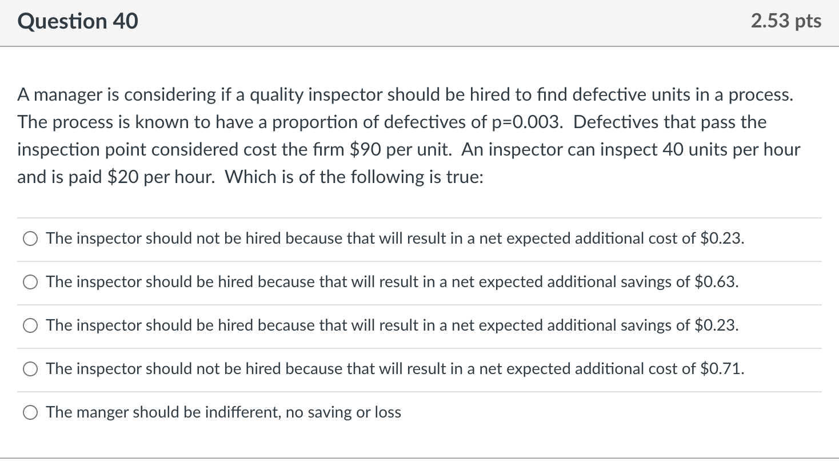
Task: Click the fourth answer row text
Action: coord(394,369)
